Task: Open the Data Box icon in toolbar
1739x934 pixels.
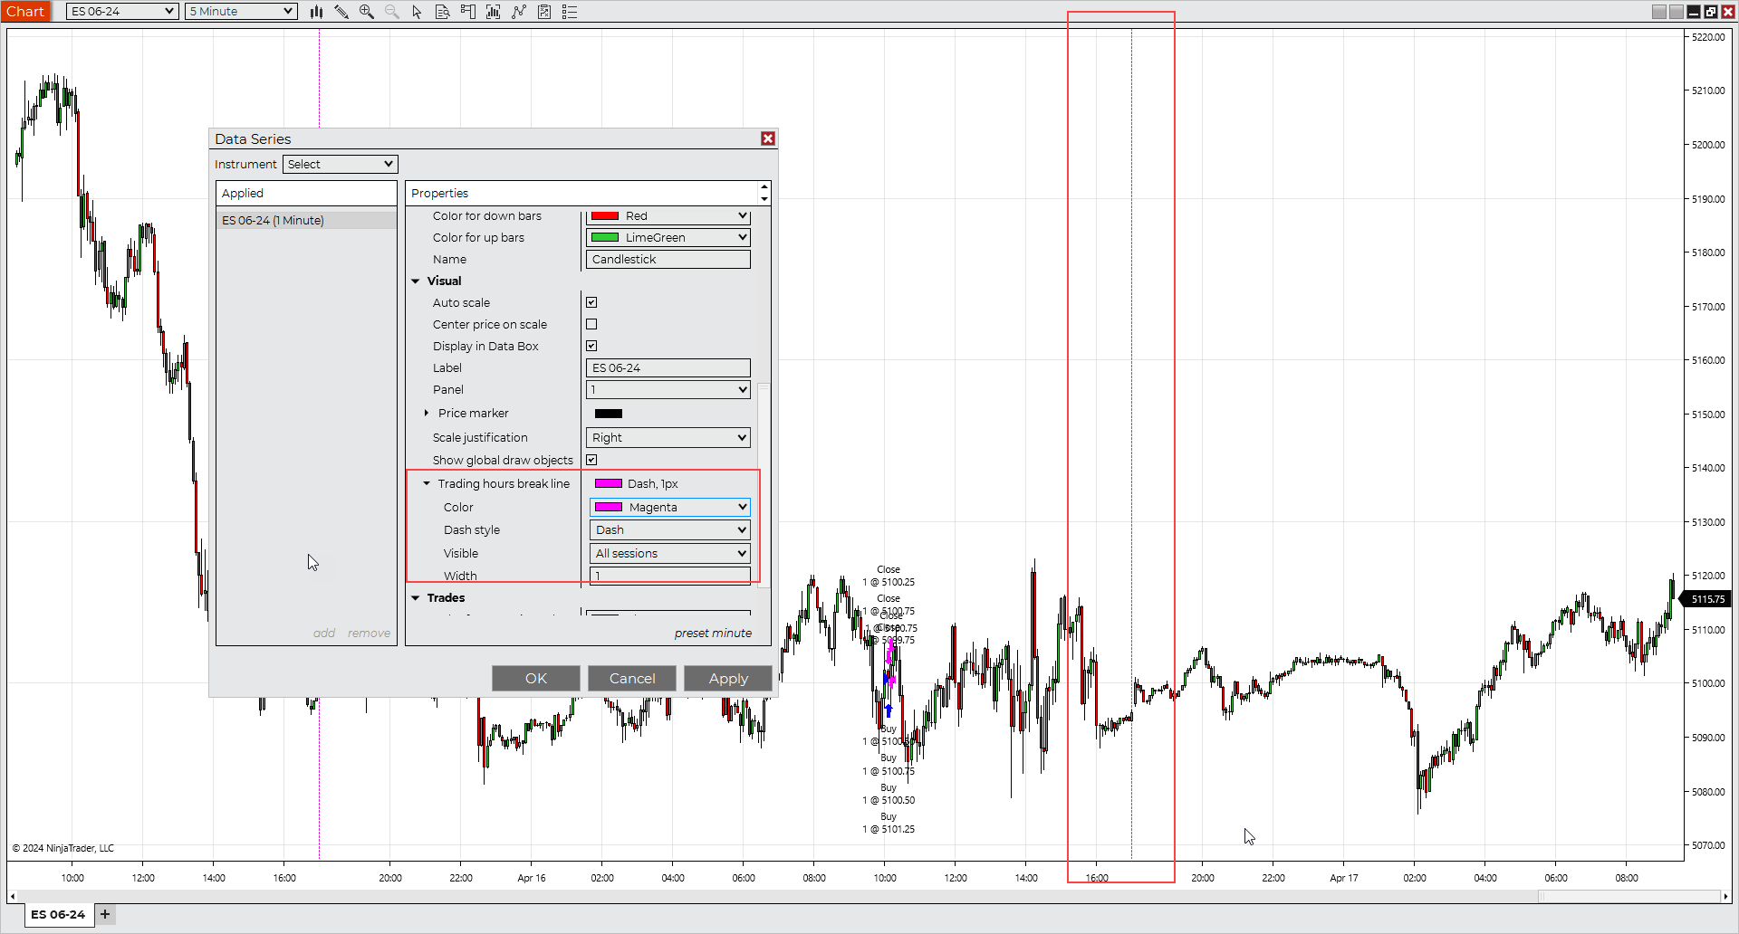Action: (443, 12)
